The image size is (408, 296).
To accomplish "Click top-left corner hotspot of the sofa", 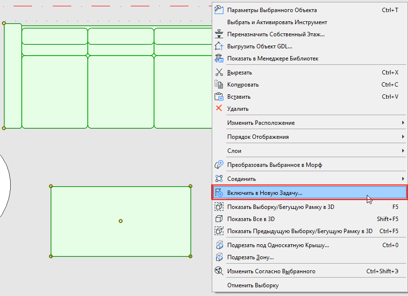I will 4,23.
